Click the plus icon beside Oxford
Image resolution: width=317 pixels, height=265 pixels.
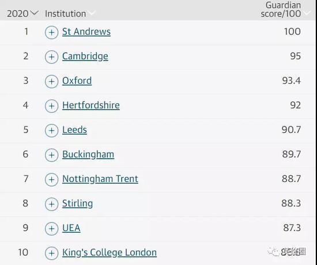coord(51,81)
